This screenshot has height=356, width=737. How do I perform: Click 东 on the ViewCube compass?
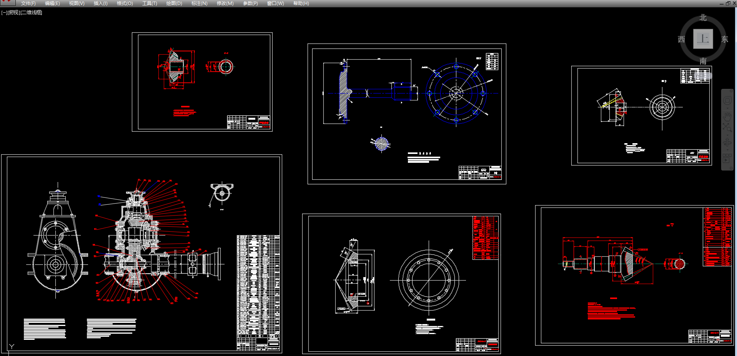pos(725,39)
